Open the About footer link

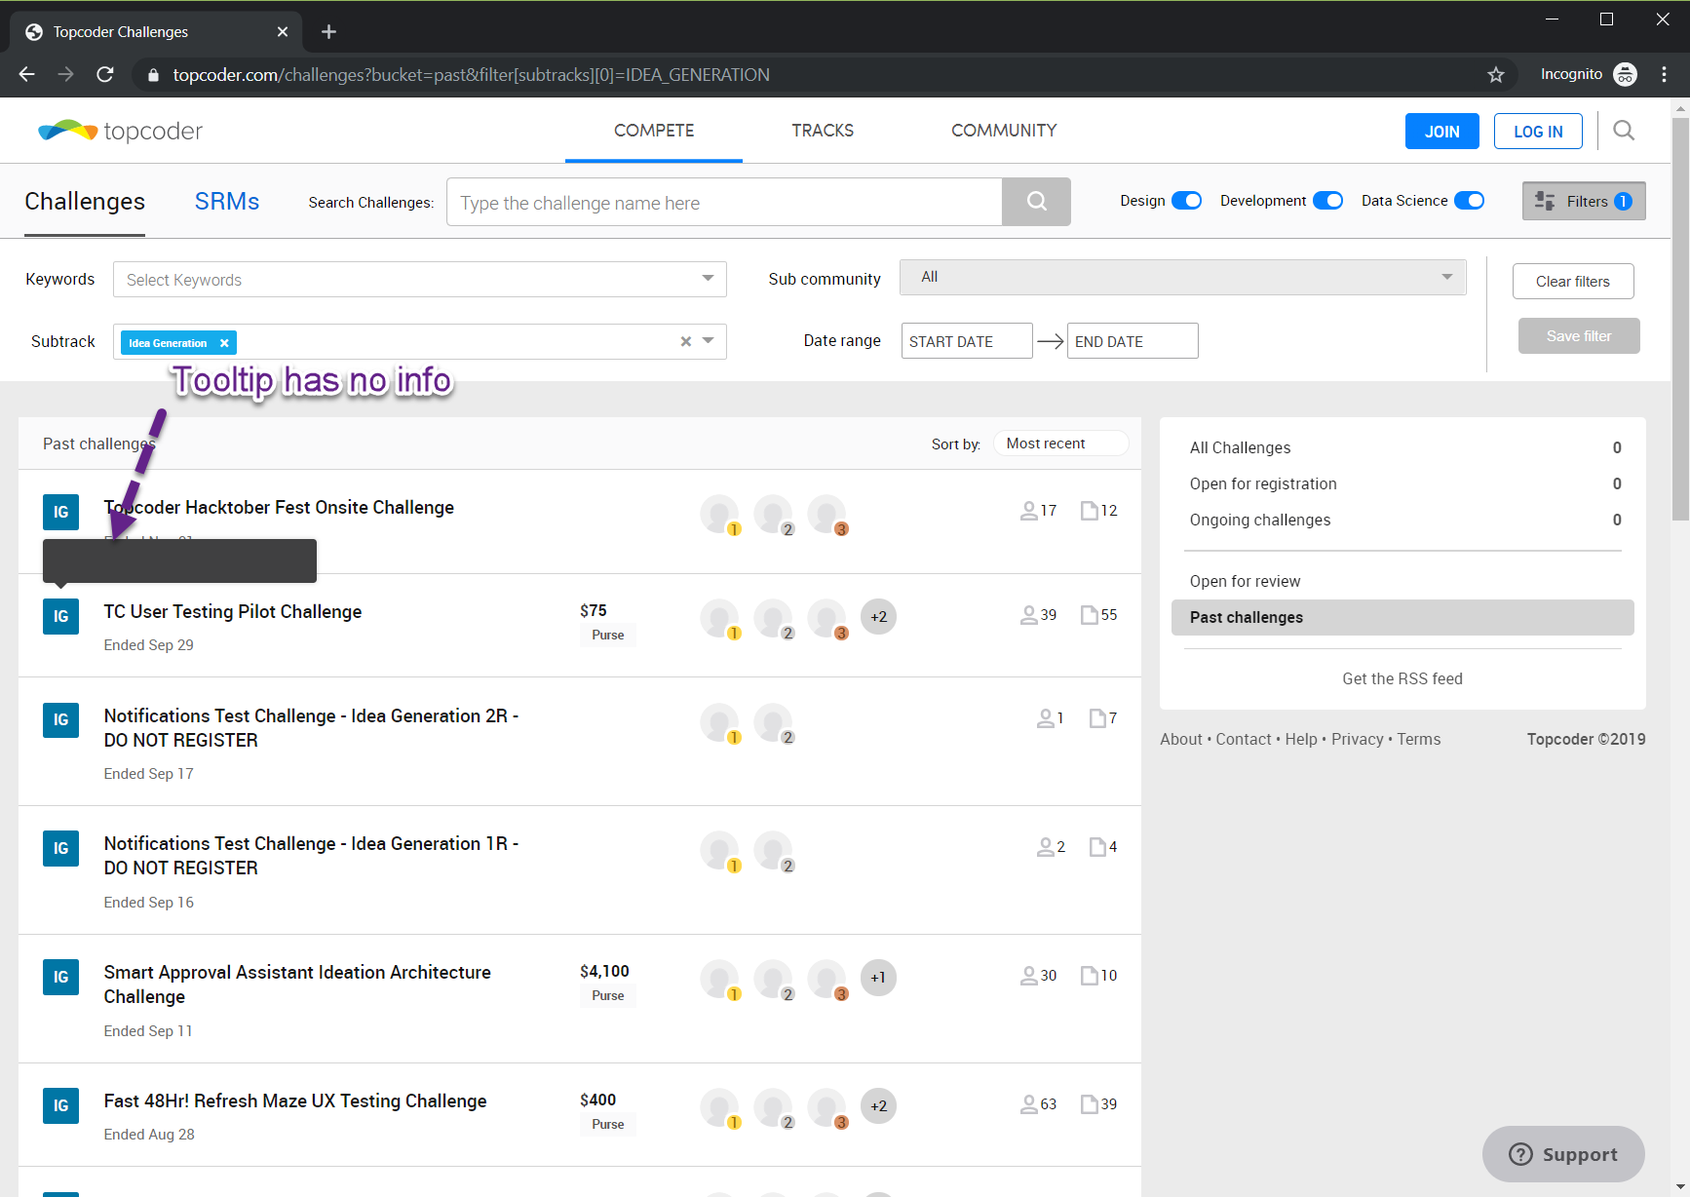[1181, 739]
